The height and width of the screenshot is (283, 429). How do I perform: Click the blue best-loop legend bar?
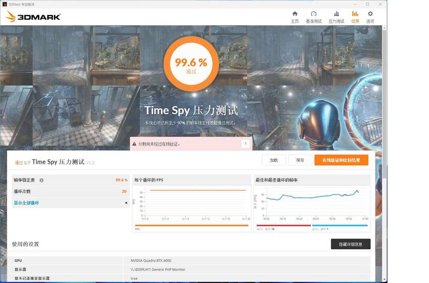(340, 226)
